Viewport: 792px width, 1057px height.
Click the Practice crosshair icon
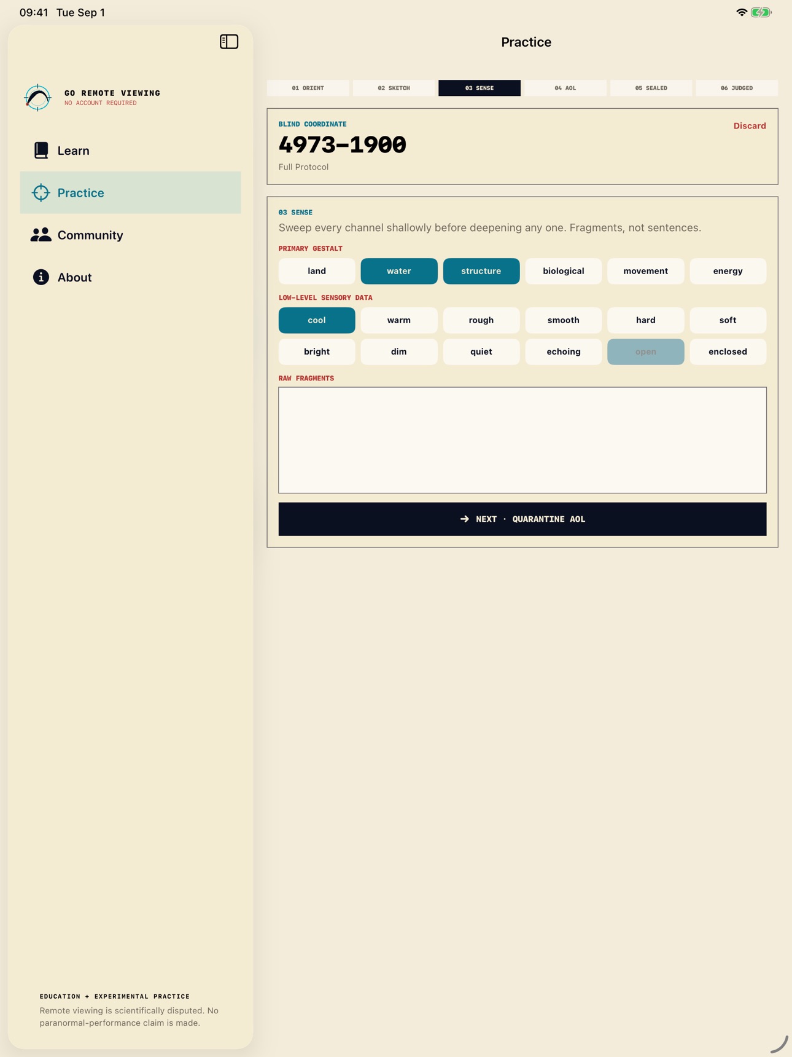pyautogui.click(x=41, y=193)
